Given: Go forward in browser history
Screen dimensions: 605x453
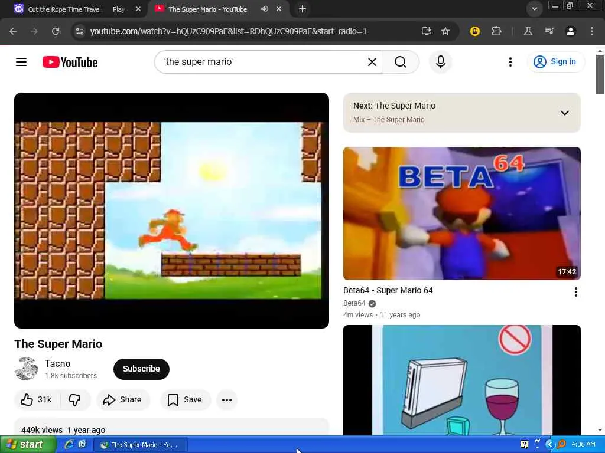Looking at the screenshot, I should click(x=34, y=31).
